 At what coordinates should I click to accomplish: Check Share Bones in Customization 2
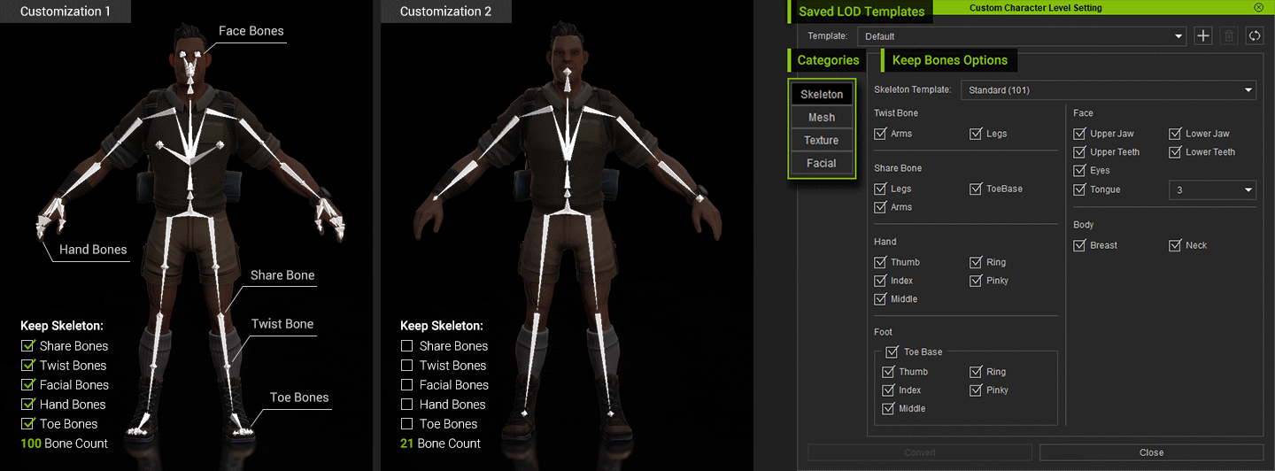point(407,346)
